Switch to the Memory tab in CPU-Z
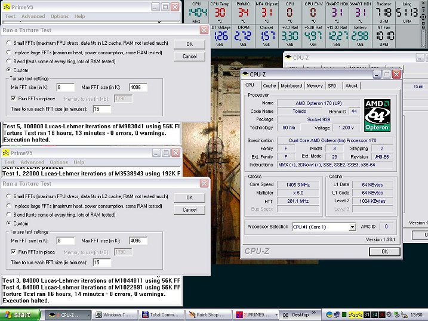This screenshot has width=428, height=321. [315, 86]
